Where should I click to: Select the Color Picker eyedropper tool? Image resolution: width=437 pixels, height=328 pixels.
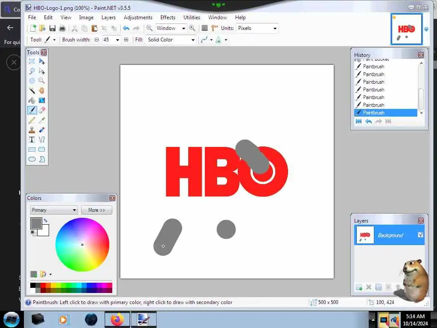tap(42, 120)
